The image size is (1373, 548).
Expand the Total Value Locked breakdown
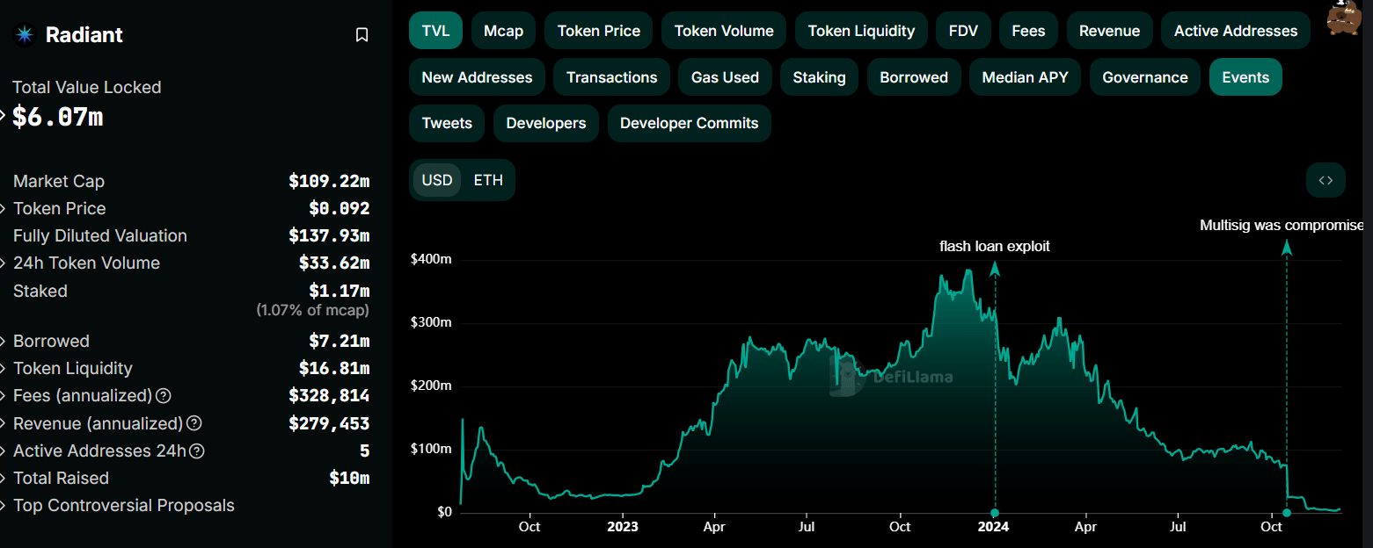[x=4, y=115]
